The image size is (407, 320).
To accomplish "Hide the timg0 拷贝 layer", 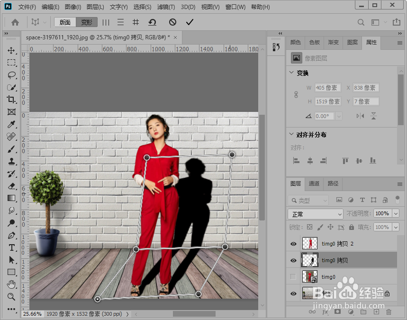I will click(293, 260).
